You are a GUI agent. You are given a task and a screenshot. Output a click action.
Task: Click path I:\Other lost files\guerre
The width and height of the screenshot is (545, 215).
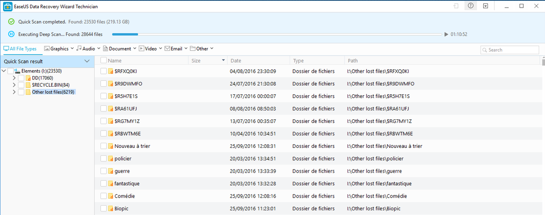[375, 171]
